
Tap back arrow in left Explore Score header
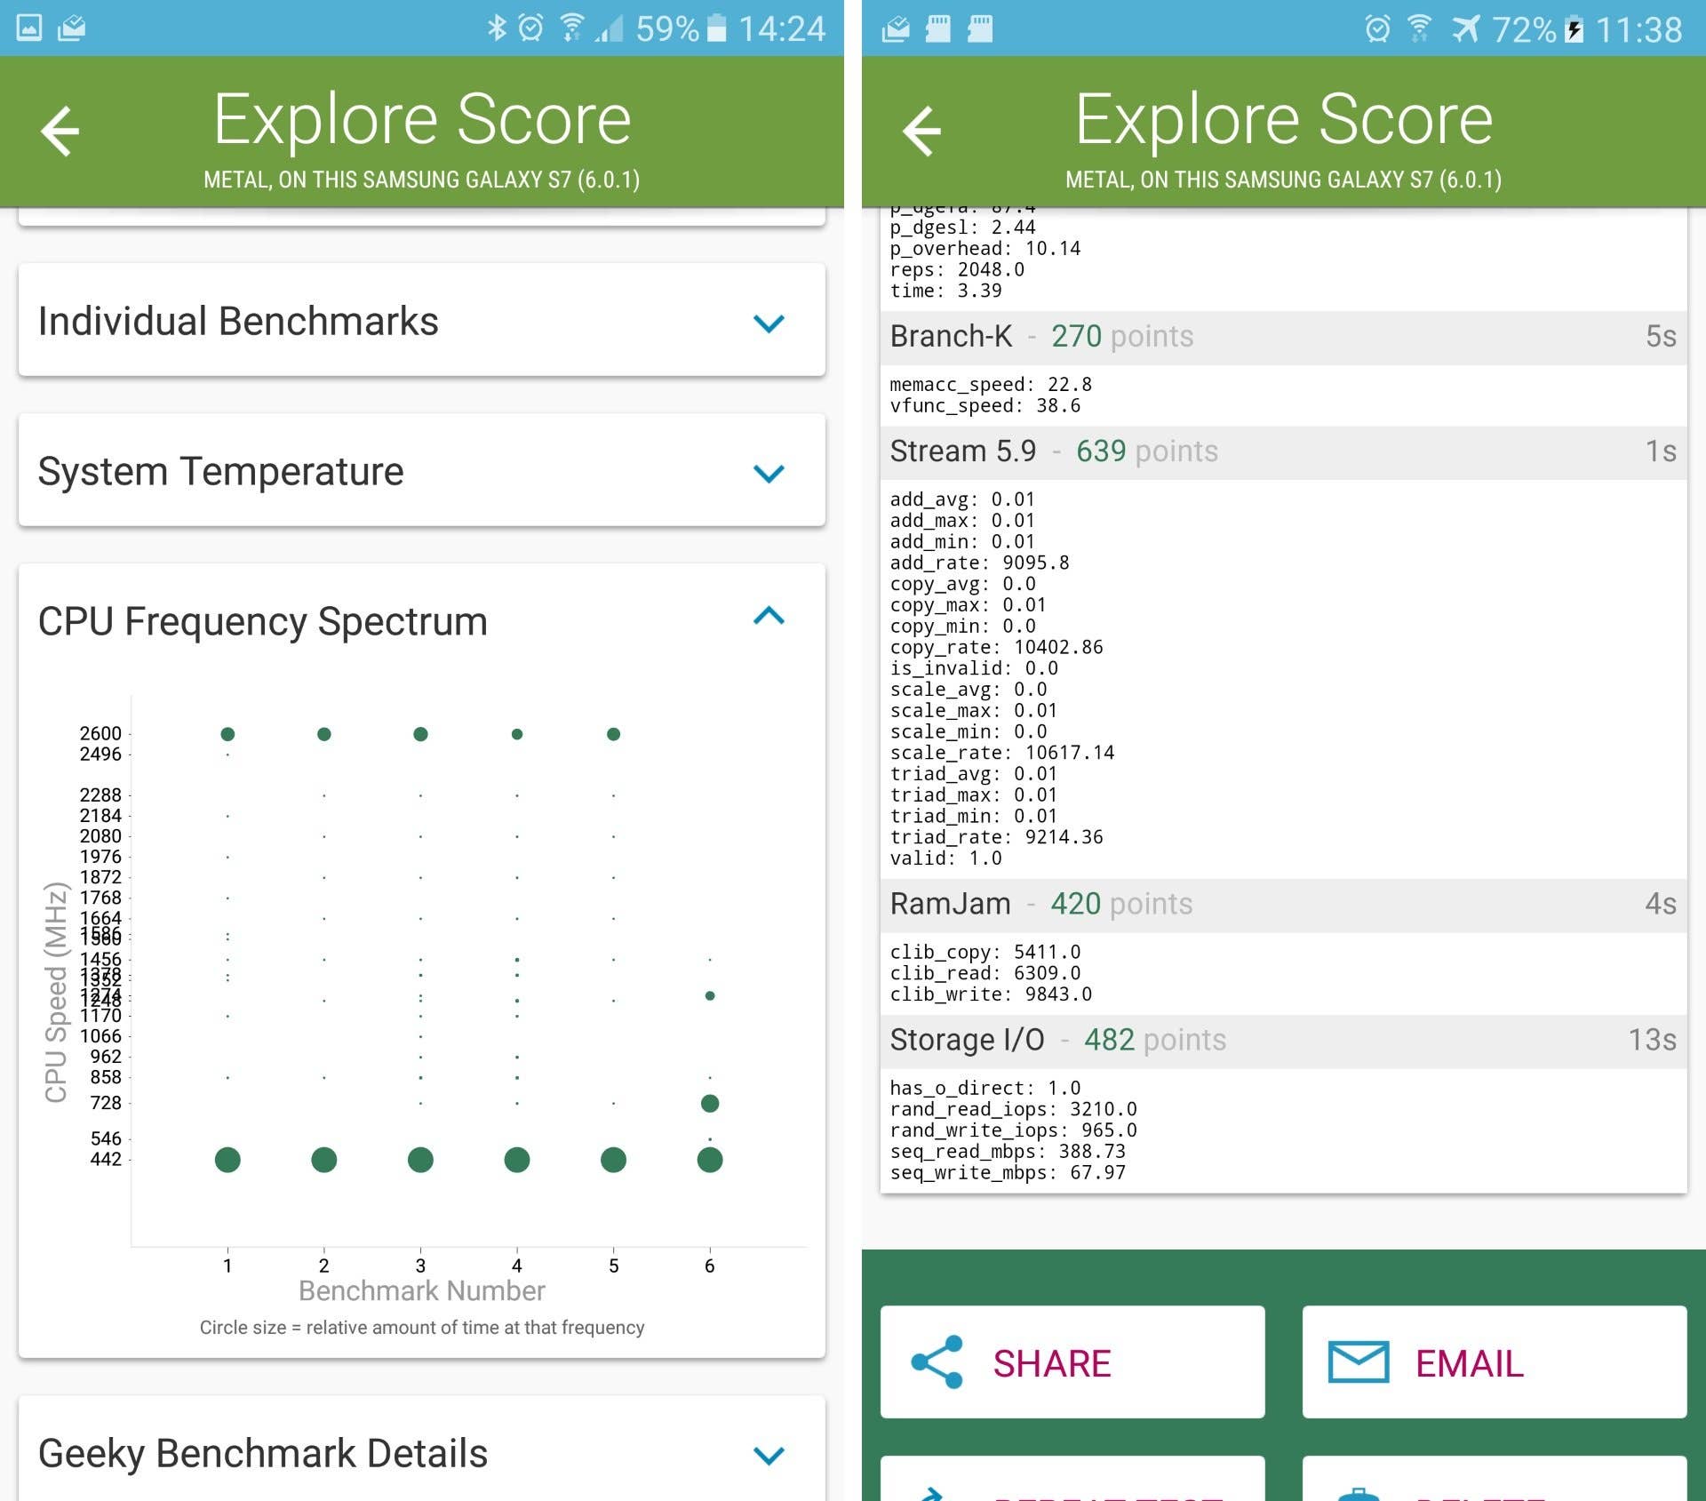coord(60,132)
